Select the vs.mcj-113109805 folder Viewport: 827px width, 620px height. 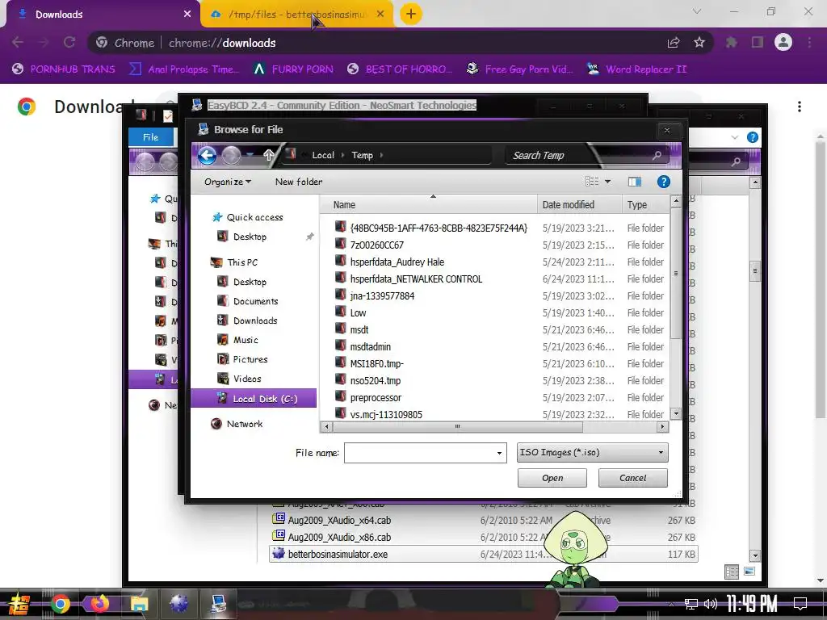pos(386,414)
